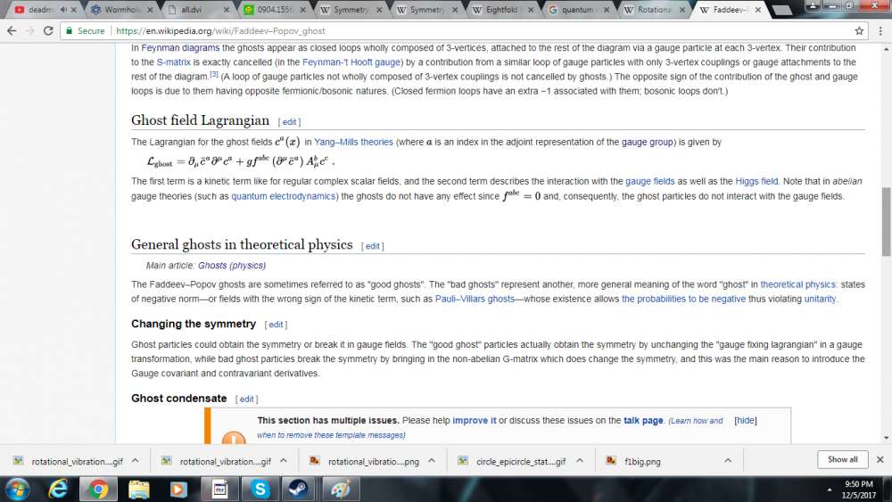Open Skype from the taskbar
This screenshot has width=892, height=502.
pos(260,489)
